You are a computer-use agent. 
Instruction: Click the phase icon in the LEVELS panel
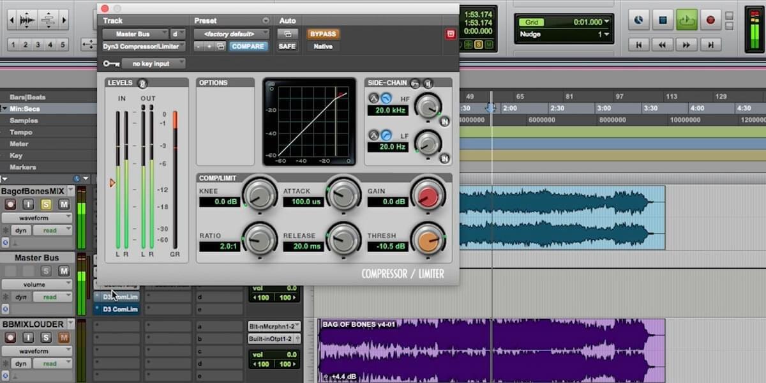[x=142, y=83]
